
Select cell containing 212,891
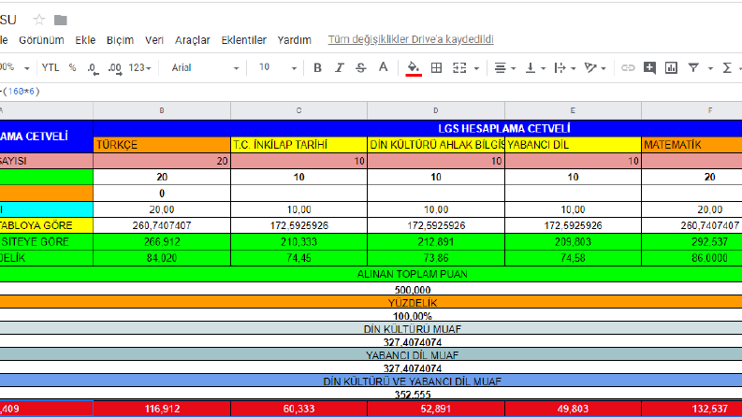point(436,241)
